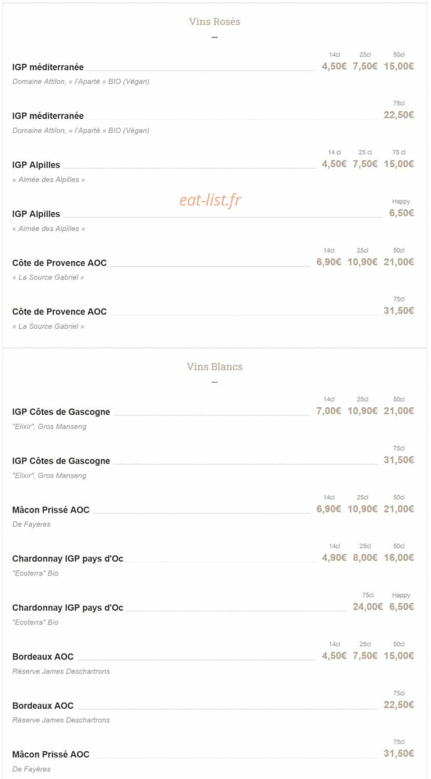Viewport: 431px width, 779px height.
Task: Select the Chardonnay 24,00€ bottle price
Action: click(x=368, y=607)
